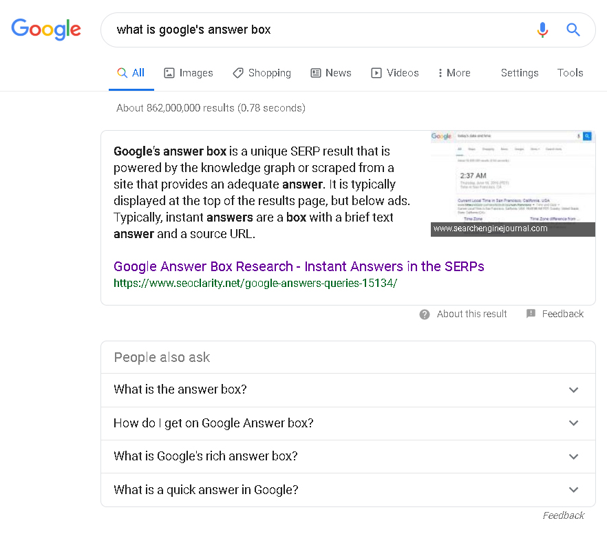Click the searchenginejournal.com snippet thumbnail
The width and height of the screenshot is (607, 534).
click(x=513, y=183)
